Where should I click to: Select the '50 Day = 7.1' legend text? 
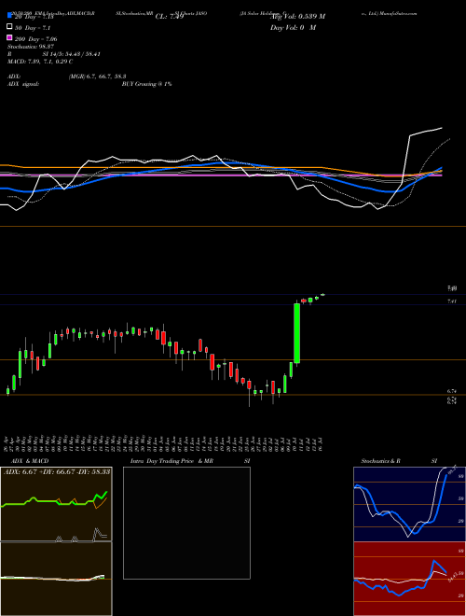pos(33,28)
